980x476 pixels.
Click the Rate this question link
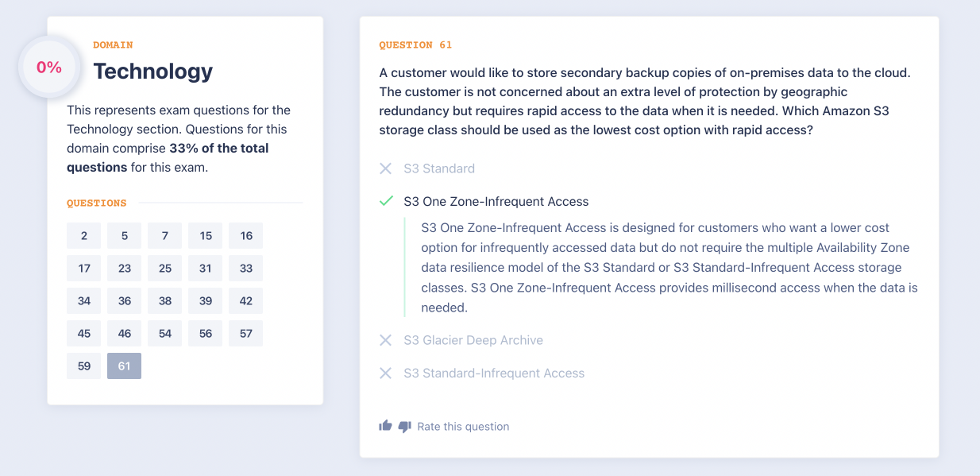pos(463,427)
